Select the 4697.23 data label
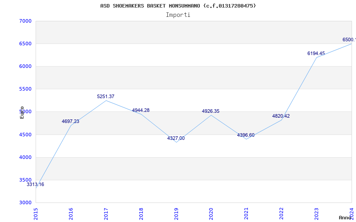Image resolution: width=356 pixels, height=222 pixels. tap(70, 121)
